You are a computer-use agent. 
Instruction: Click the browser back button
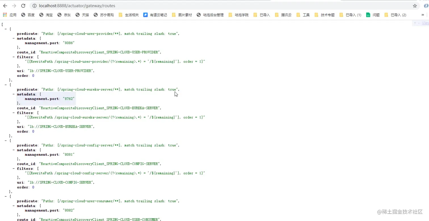(x=5, y=6)
